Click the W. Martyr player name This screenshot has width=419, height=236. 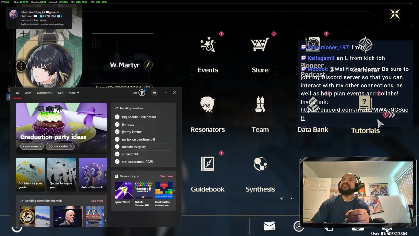point(125,65)
